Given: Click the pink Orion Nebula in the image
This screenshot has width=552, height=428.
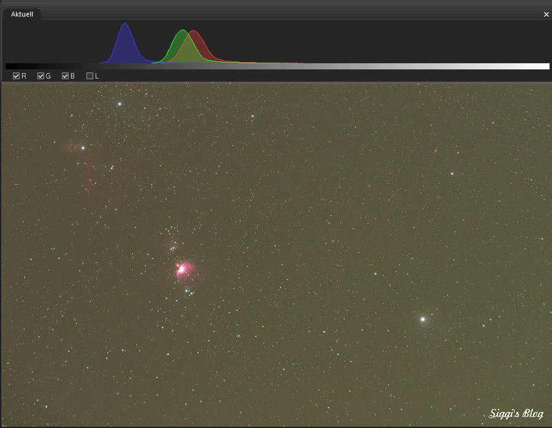Looking at the screenshot, I should [x=185, y=270].
